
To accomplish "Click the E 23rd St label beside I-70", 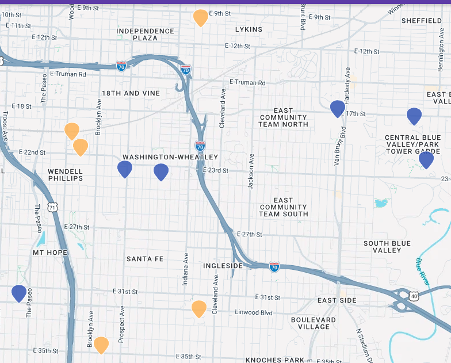I will click(x=216, y=170).
